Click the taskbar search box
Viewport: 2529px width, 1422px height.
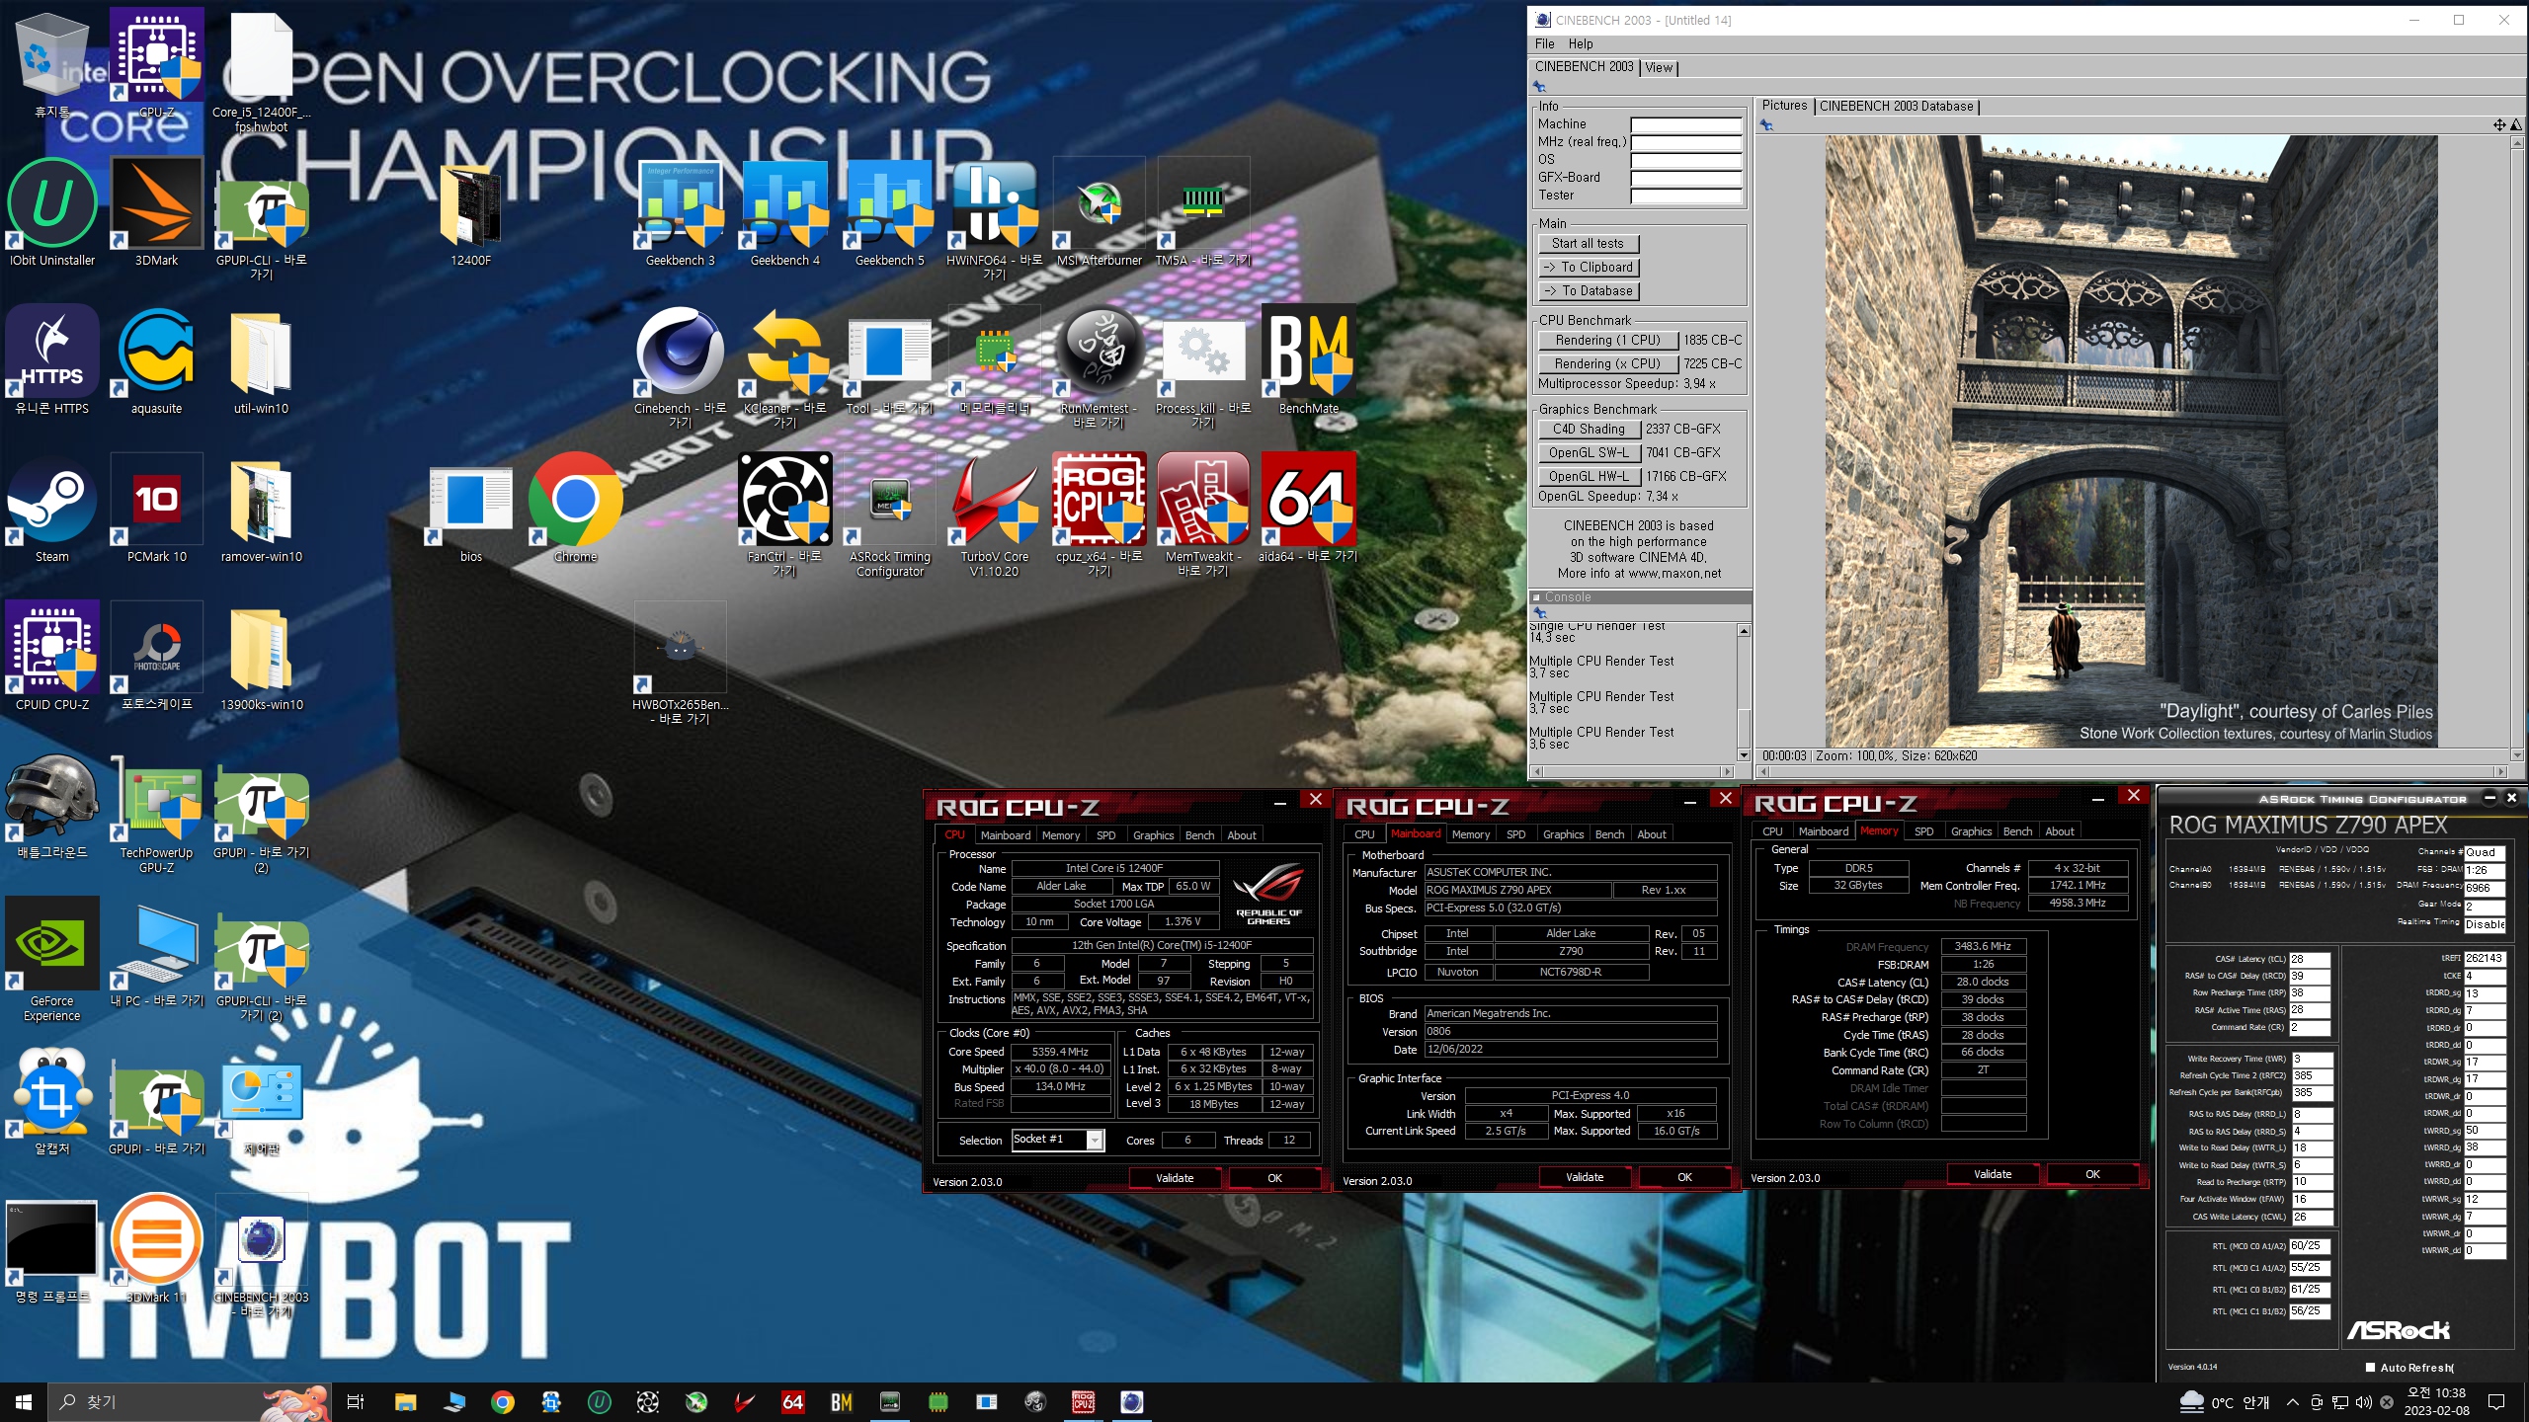(x=190, y=1402)
